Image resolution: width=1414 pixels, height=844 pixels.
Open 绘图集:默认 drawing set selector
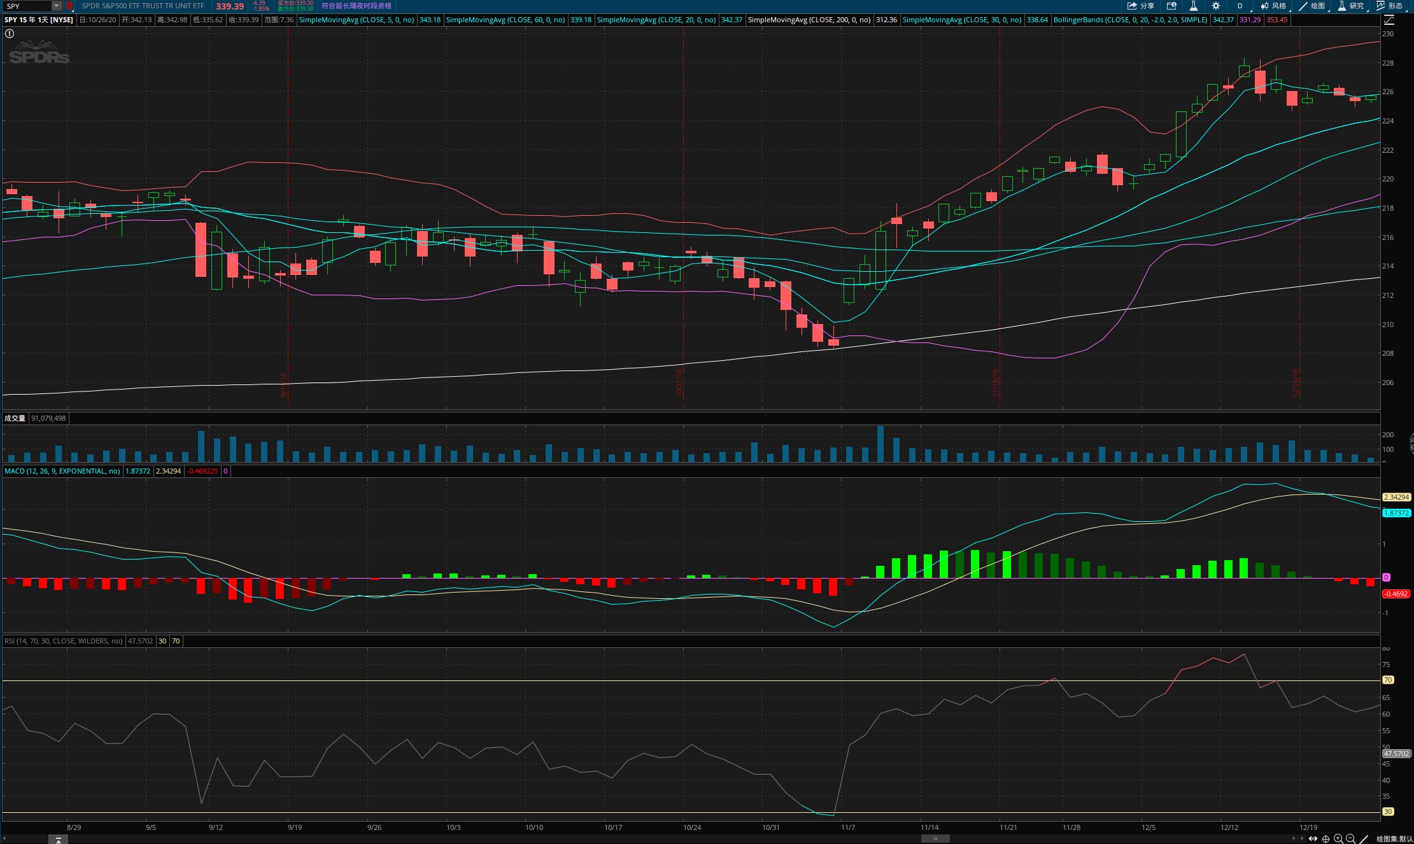coord(1394,839)
